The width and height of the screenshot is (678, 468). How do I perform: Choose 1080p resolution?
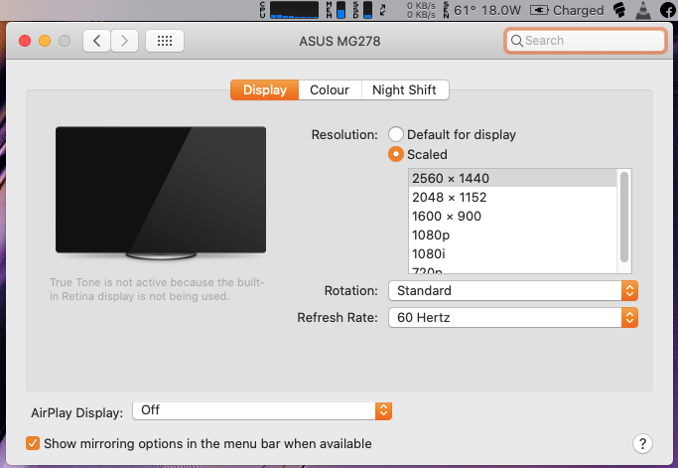pyautogui.click(x=513, y=235)
